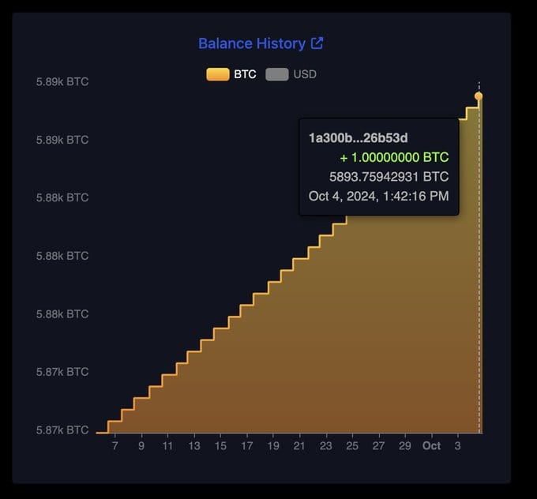Click the '29' x-axis date label
Screen dimensions: 537x499
[405, 445]
